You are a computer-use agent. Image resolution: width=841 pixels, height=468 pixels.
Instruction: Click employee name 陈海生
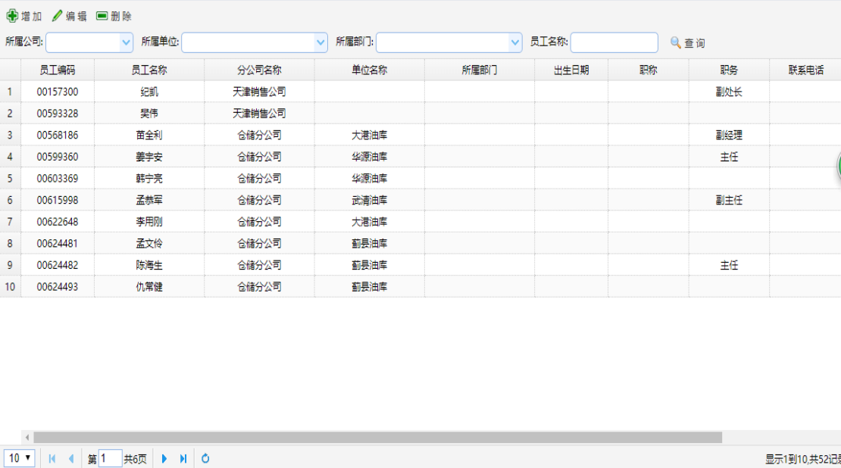149,265
